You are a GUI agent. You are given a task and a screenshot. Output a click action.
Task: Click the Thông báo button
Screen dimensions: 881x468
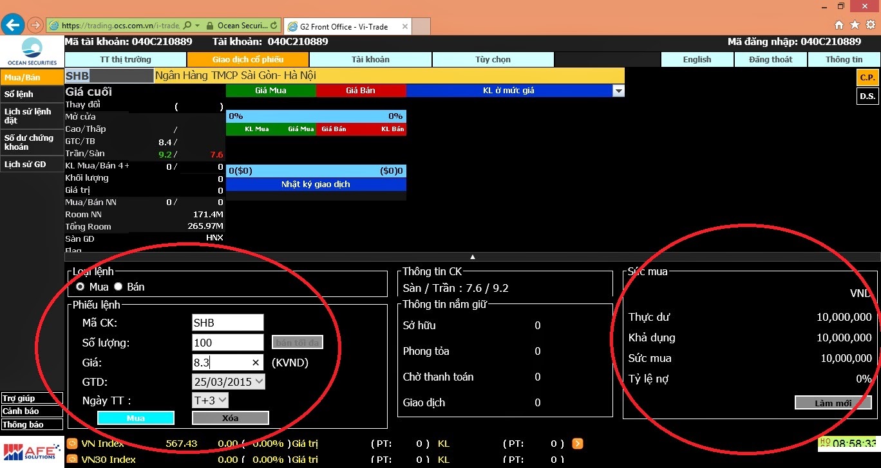pyautogui.click(x=32, y=424)
